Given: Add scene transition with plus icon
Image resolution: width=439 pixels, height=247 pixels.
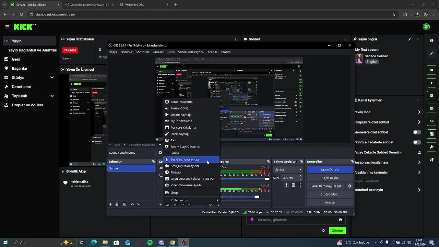Looking at the screenshot, I should (286, 185).
